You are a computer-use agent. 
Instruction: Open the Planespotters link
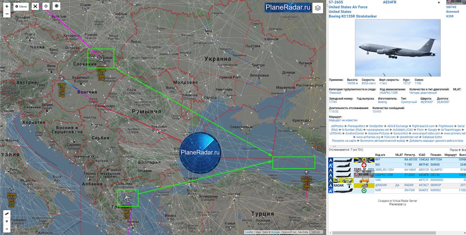[x=356, y=126]
